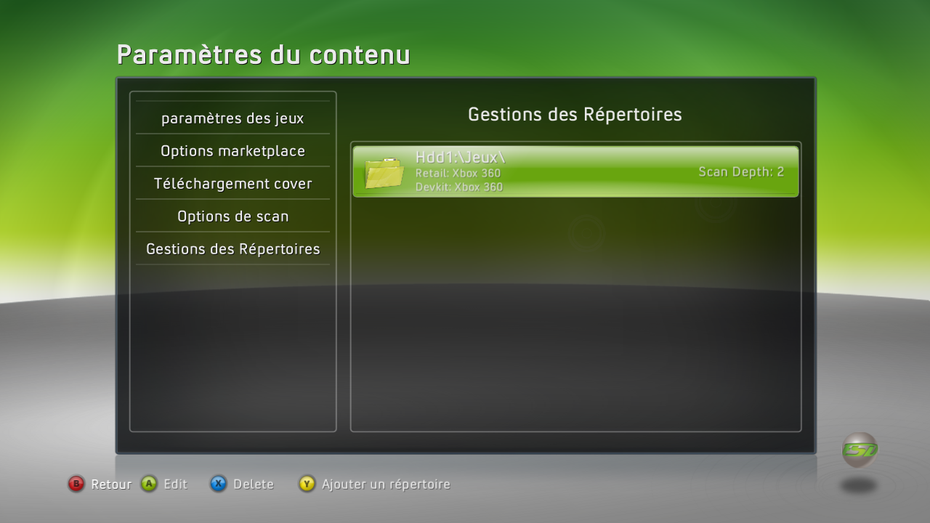Click the Gestions des Répertoires panel heading

click(575, 114)
